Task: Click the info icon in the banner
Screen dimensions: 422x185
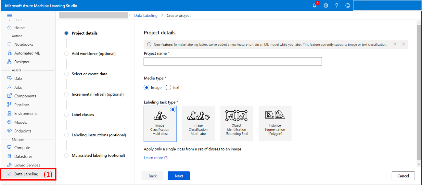Action: pos(149,44)
